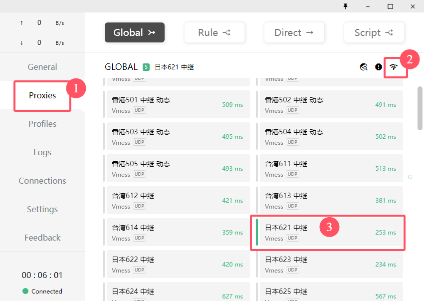Screen dimensions: 424x301
Task: Select proxy 日本625 中继
Action: [331, 292]
